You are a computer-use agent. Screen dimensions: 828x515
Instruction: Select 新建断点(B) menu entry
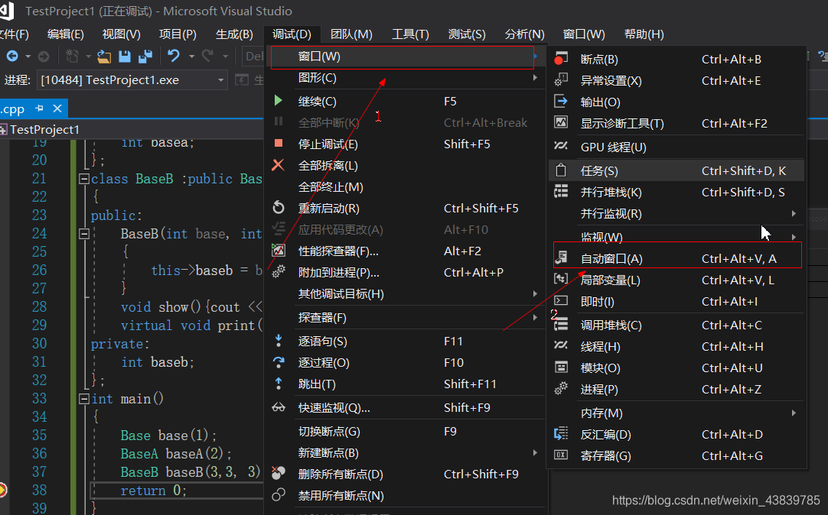pyautogui.click(x=406, y=453)
